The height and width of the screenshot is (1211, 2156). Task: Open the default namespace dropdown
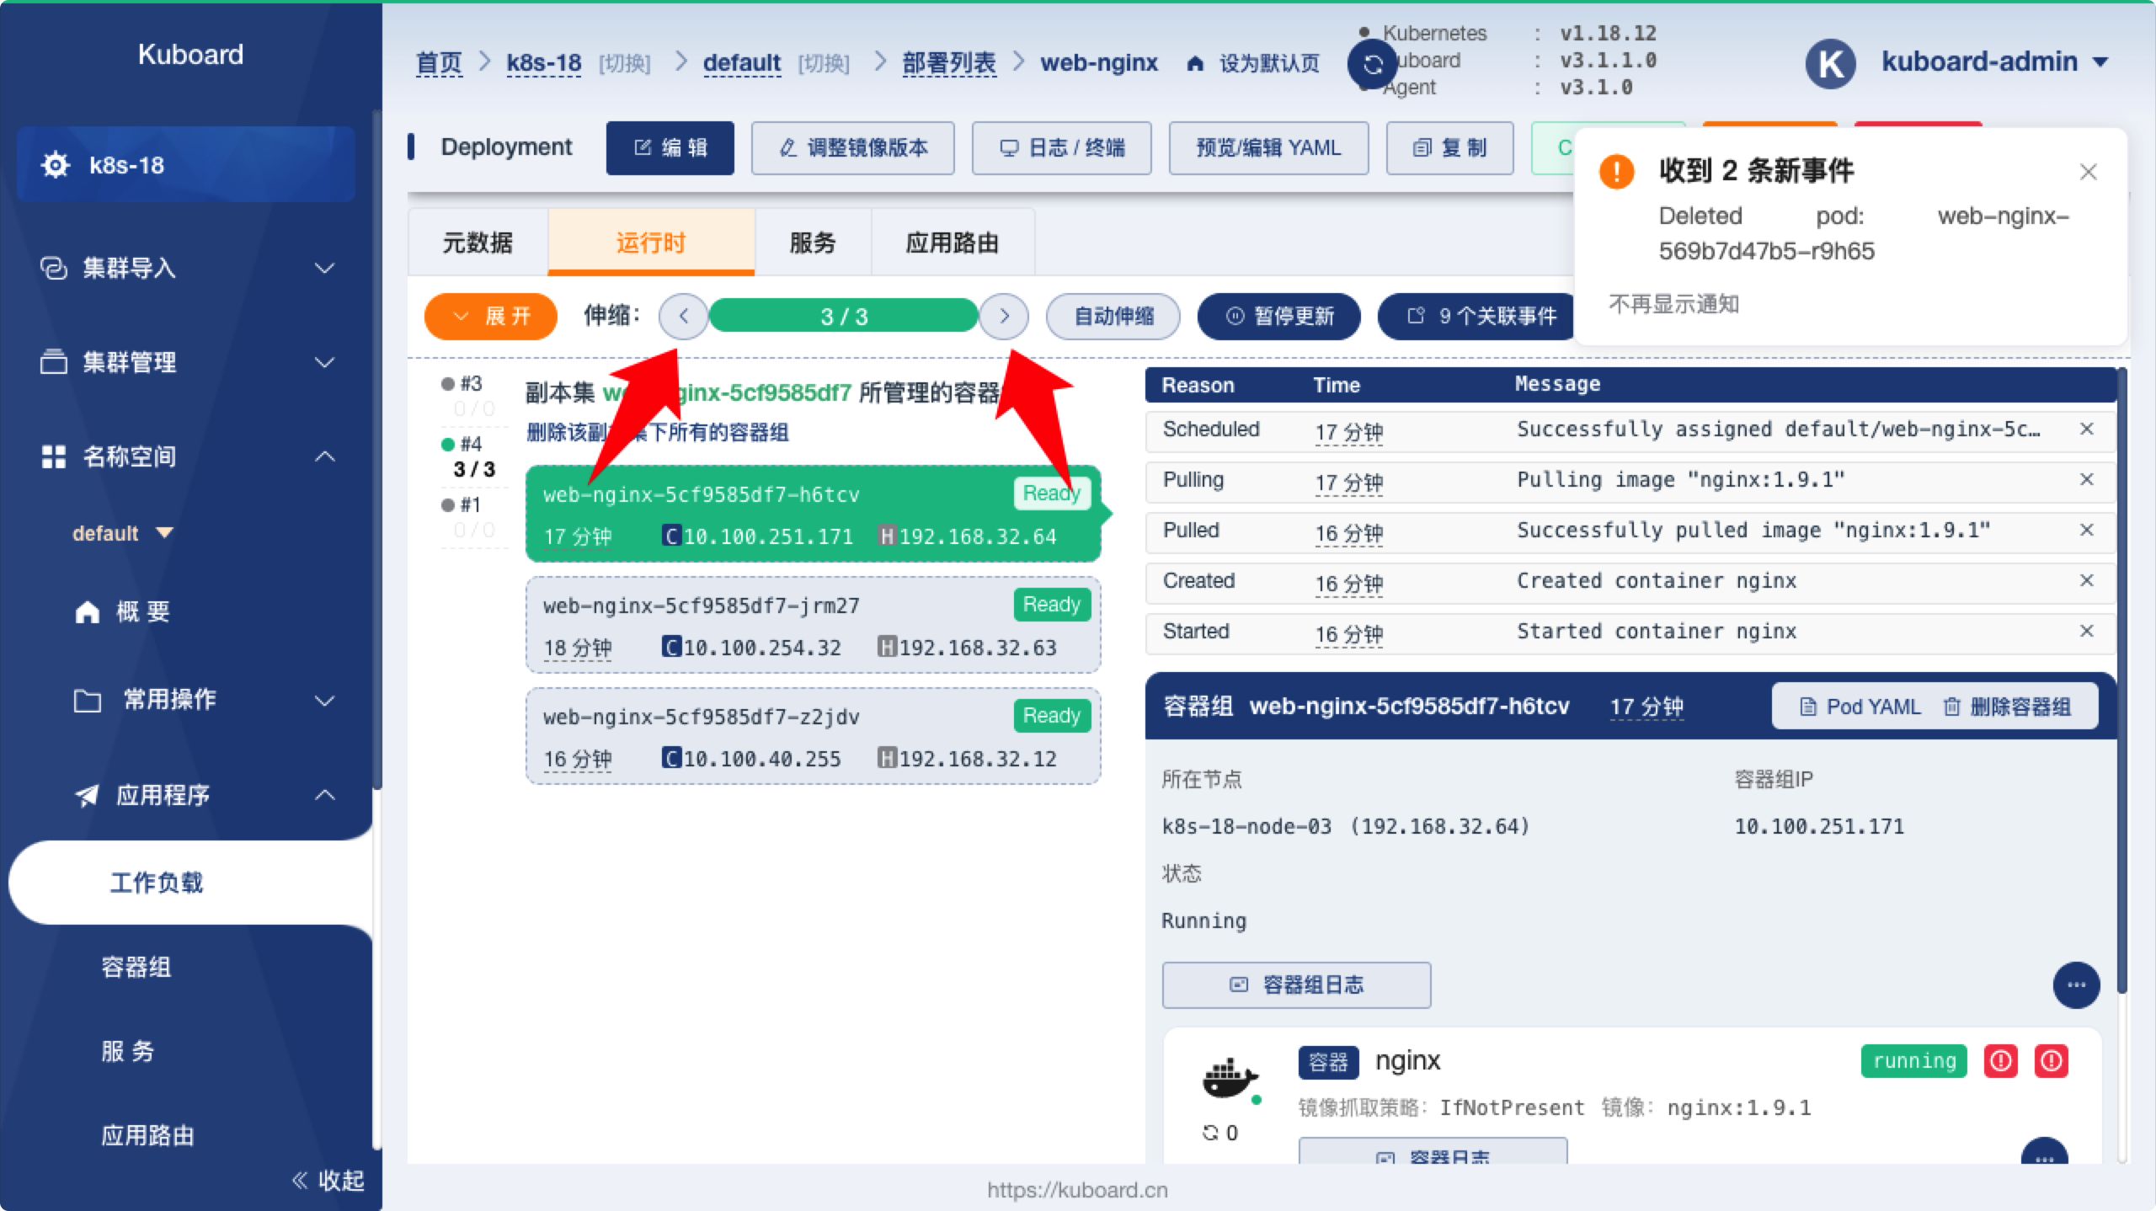(122, 533)
